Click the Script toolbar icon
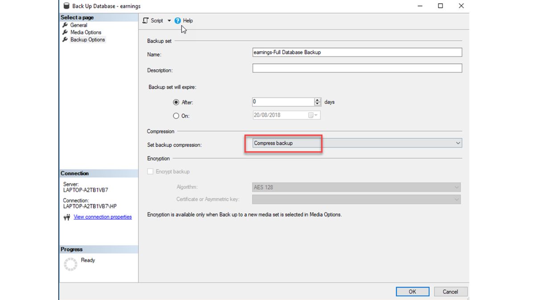The height and width of the screenshot is (300, 535). (x=145, y=20)
